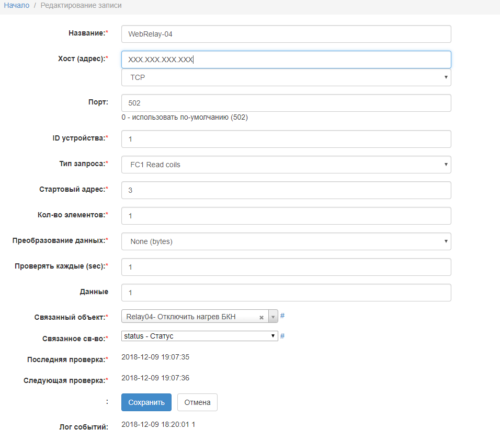Edit the Проверять каждые (sec) field
This screenshot has height=430, width=500.
pos(286,267)
